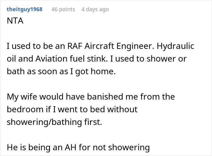The image size is (212, 156).
Task: Open theitguy1968 user profile link
Action: coord(24,9)
